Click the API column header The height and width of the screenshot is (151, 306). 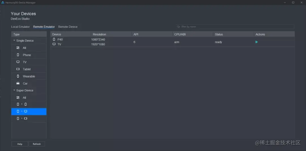[x=152, y=34]
